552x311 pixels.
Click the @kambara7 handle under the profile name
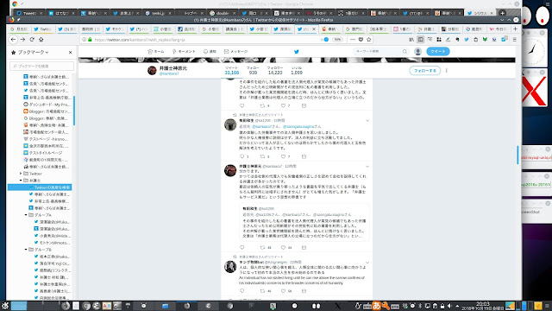tap(169, 73)
